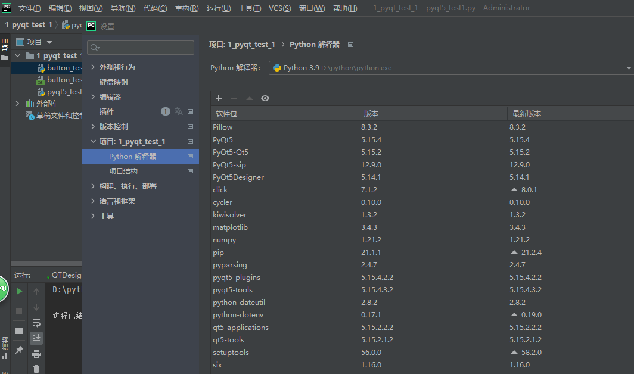Click the pin tab icon

(19, 350)
